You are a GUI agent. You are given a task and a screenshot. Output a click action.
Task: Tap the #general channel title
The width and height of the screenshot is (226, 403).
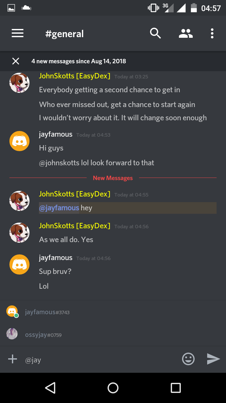64,34
